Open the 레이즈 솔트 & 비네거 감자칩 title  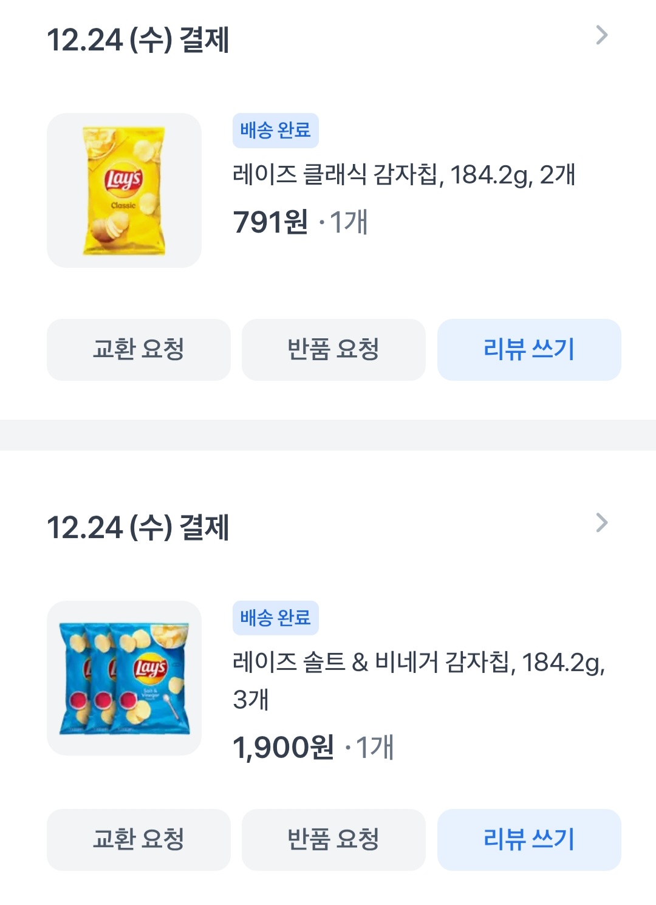[419, 663]
